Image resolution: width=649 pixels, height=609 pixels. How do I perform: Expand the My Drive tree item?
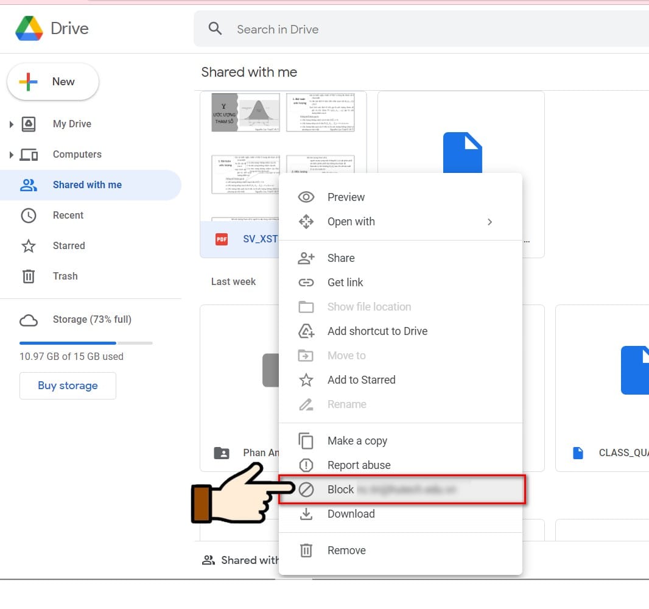tap(12, 124)
